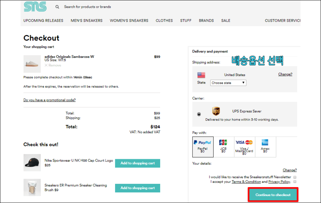Open Men's Sneakers menu

point(87,21)
